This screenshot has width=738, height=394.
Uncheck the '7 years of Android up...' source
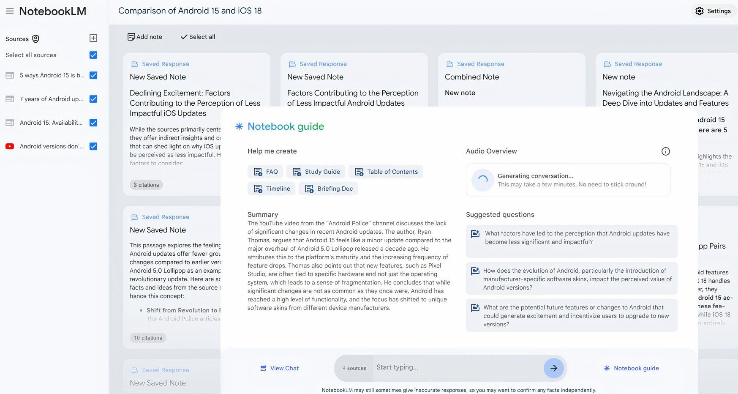pos(93,99)
